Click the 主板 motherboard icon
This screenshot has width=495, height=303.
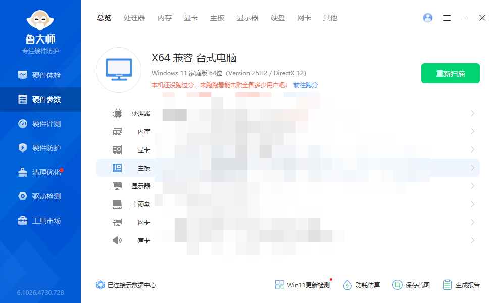pos(117,168)
